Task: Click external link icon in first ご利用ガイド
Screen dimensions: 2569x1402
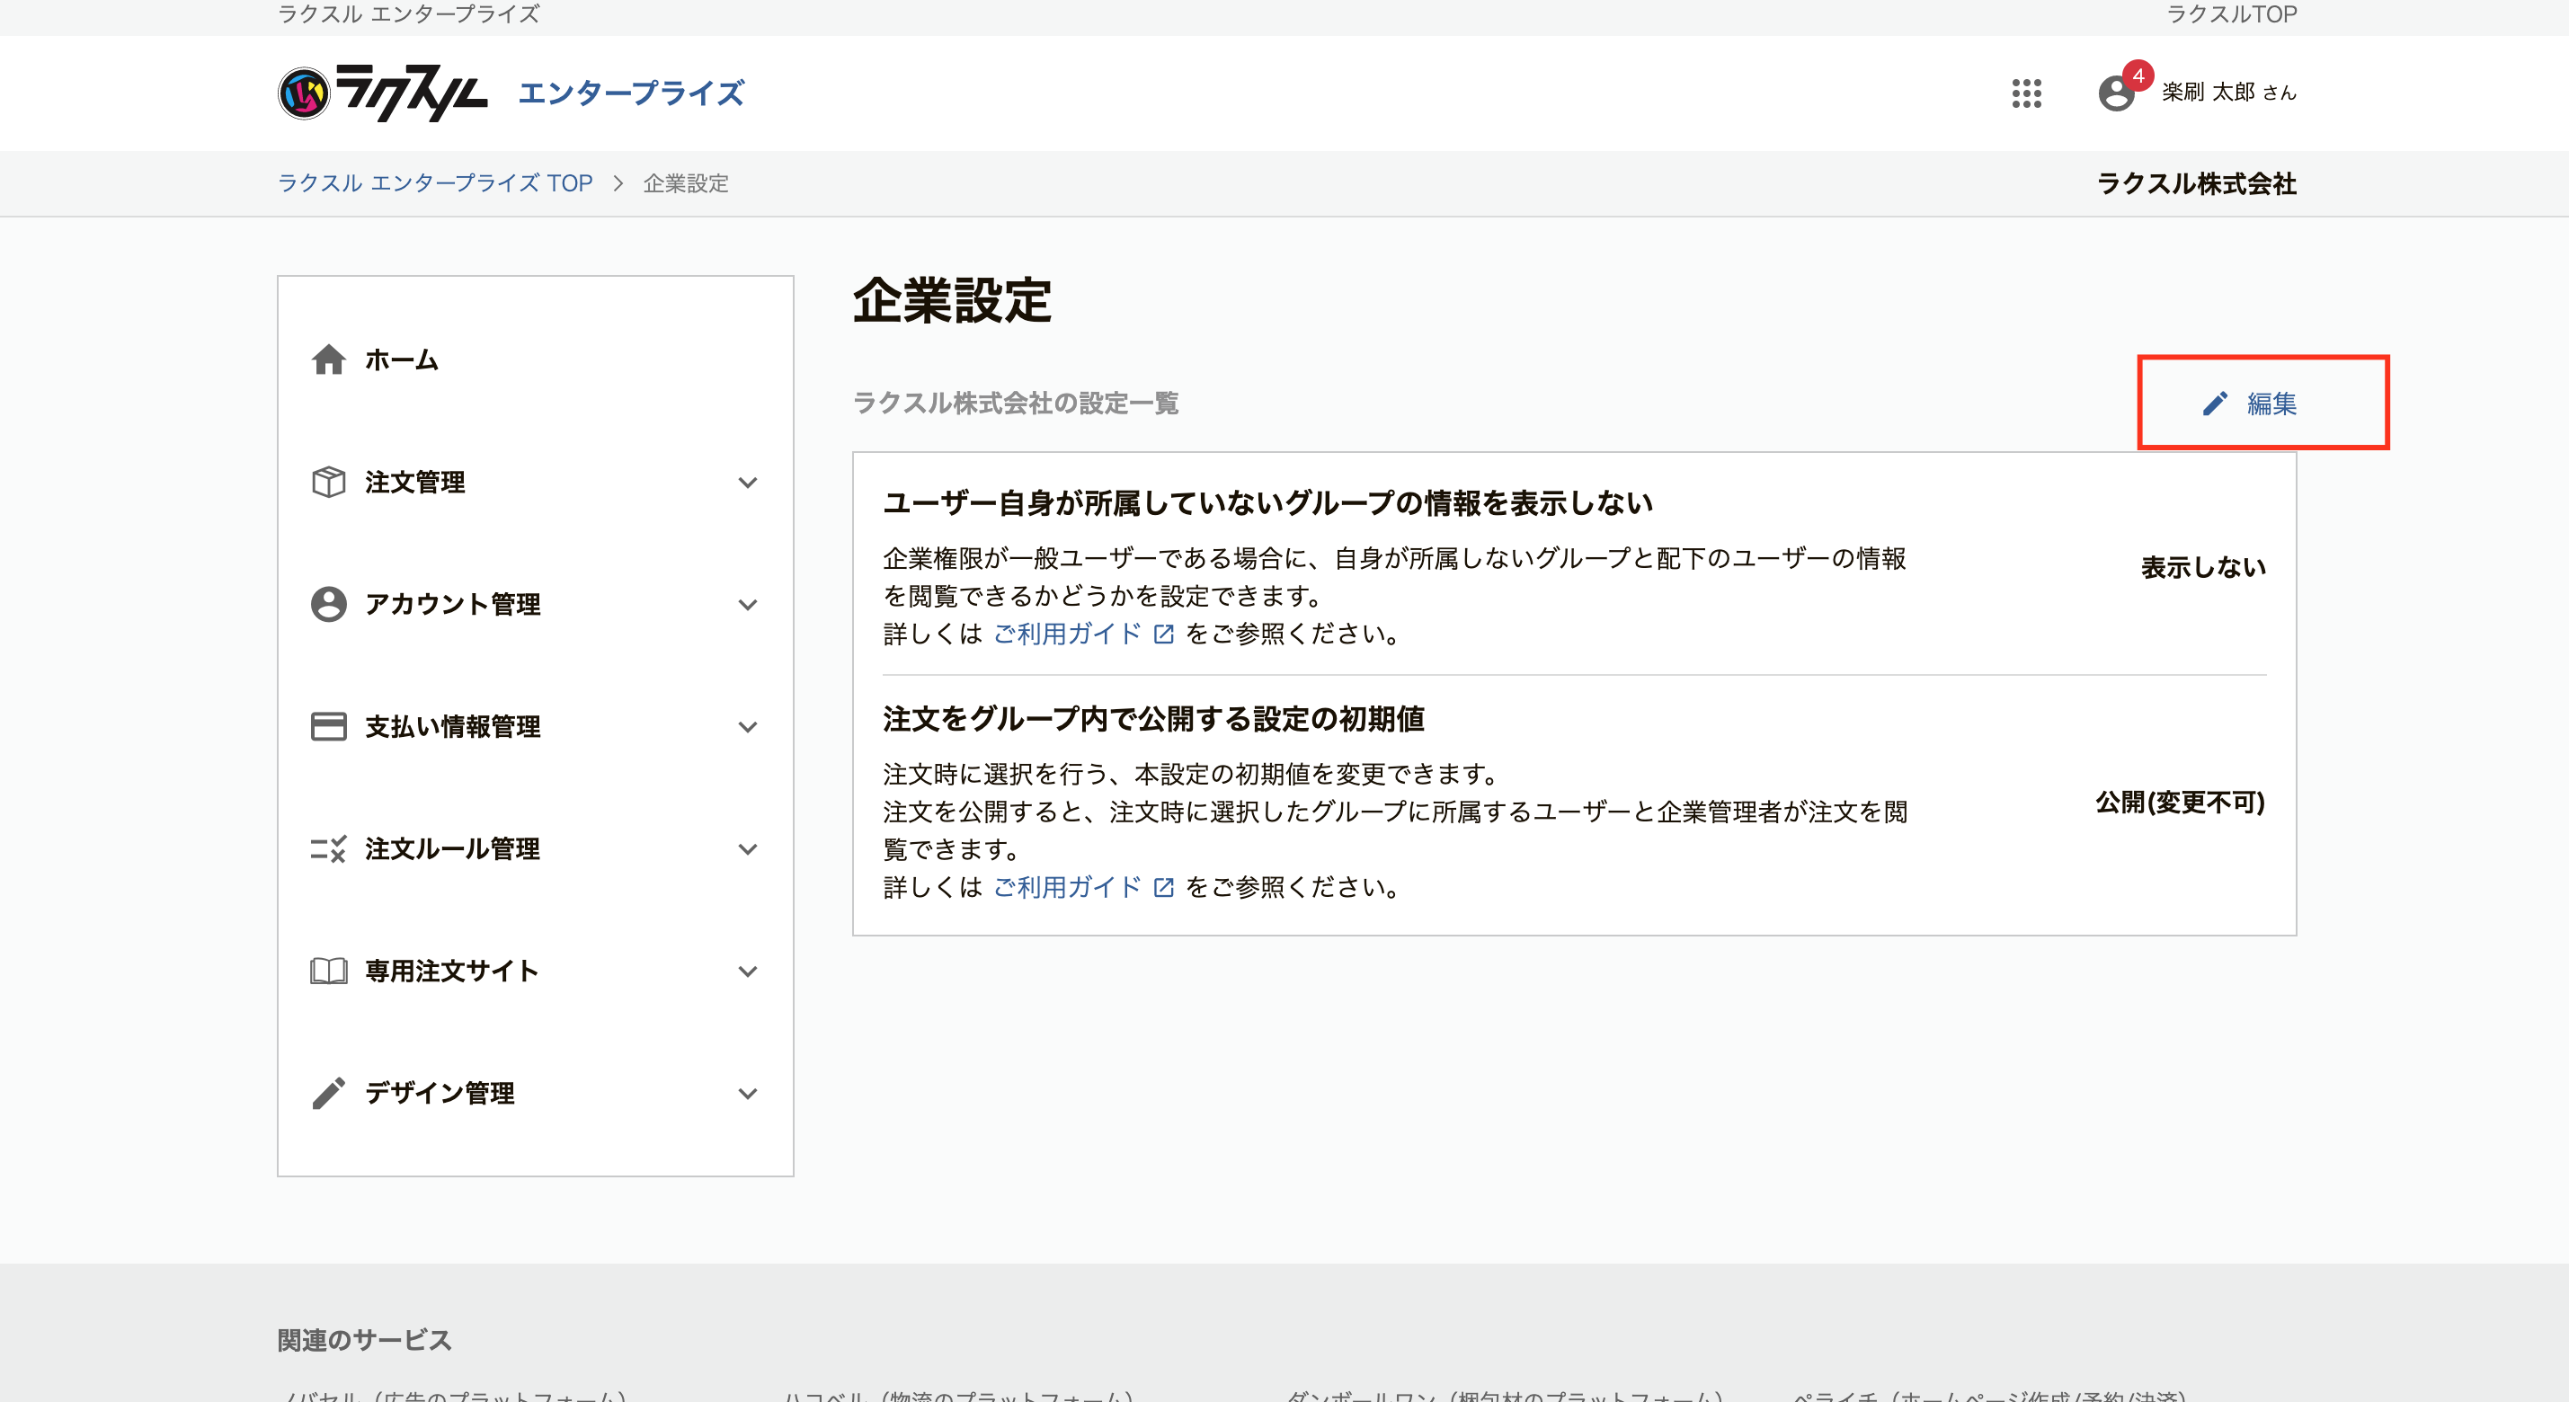Action: [x=1164, y=634]
